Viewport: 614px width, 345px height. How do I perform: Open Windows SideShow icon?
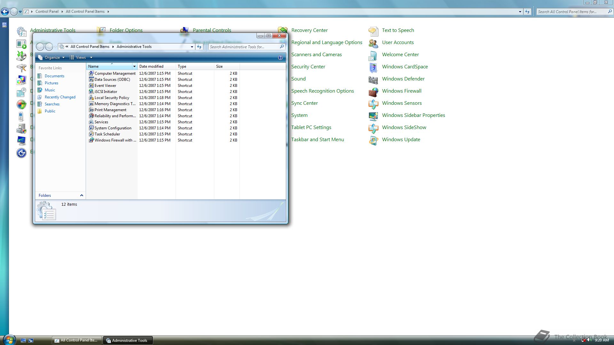[373, 128]
